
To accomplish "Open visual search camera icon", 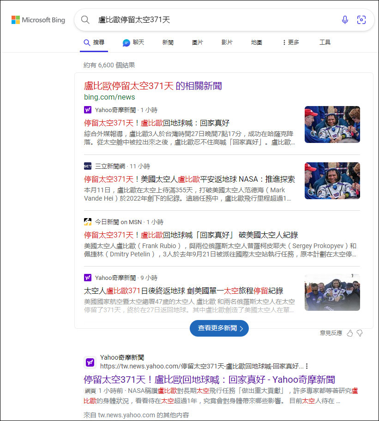I will (x=361, y=20).
